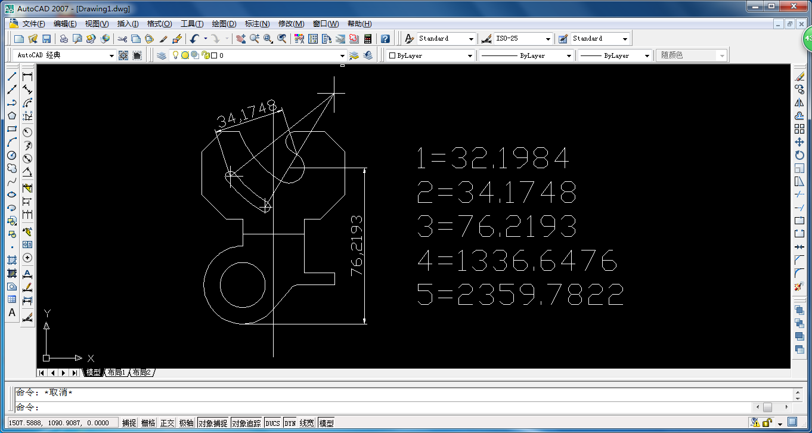Turn off layer 0 with the light bulb
Viewport: 812px width, 433px height.
pos(175,55)
